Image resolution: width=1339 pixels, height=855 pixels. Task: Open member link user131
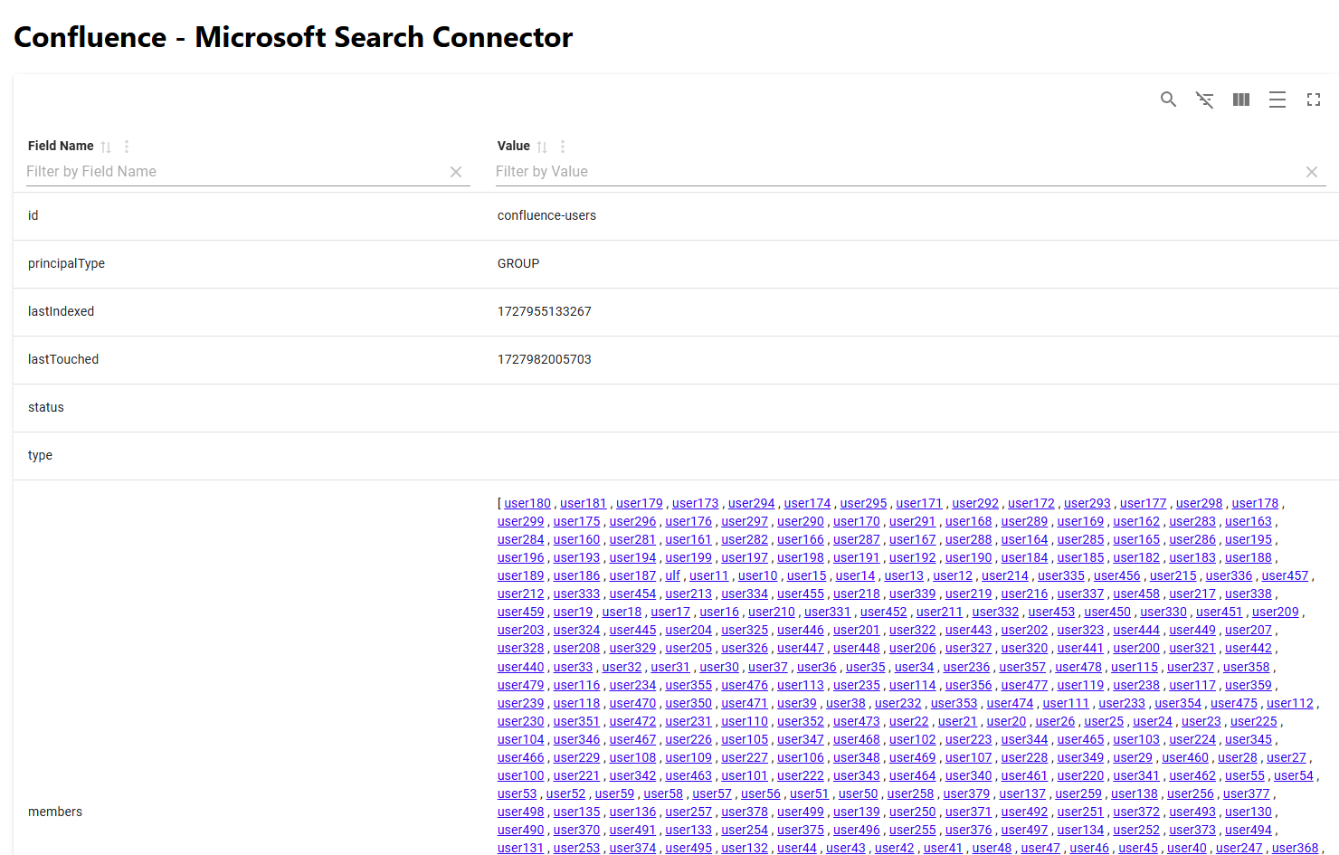tap(521, 848)
